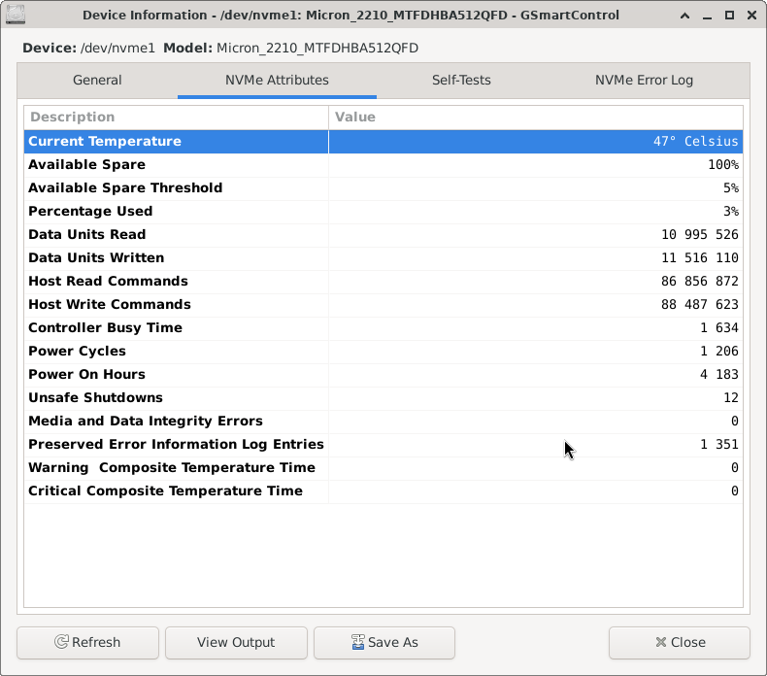Select the Available Spare row
Viewport: 767px width, 676px height.
(x=383, y=165)
